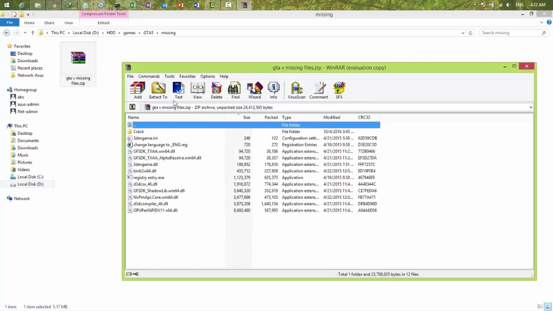Open Local Disk (C:) in sidebar

tap(30, 177)
